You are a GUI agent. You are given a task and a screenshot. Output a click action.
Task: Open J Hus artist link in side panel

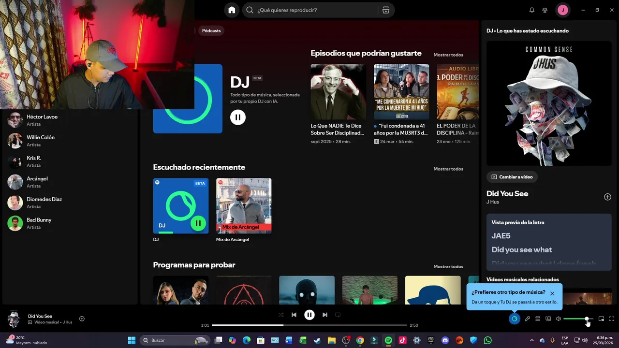point(493,202)
